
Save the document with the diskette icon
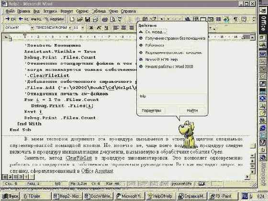pyautogui.click(x=88, y=19)
